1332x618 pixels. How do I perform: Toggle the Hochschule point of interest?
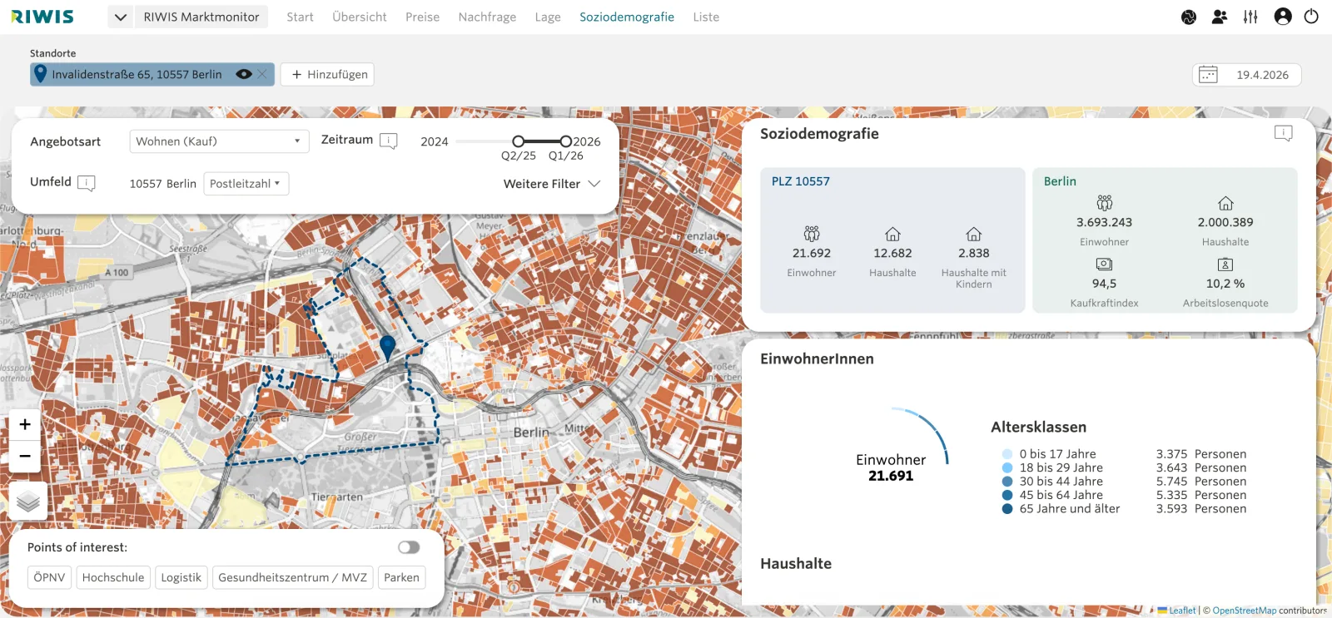(113, 577)
